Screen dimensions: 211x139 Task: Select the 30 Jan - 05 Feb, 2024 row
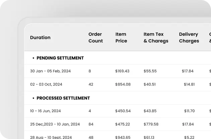(50, 71)
